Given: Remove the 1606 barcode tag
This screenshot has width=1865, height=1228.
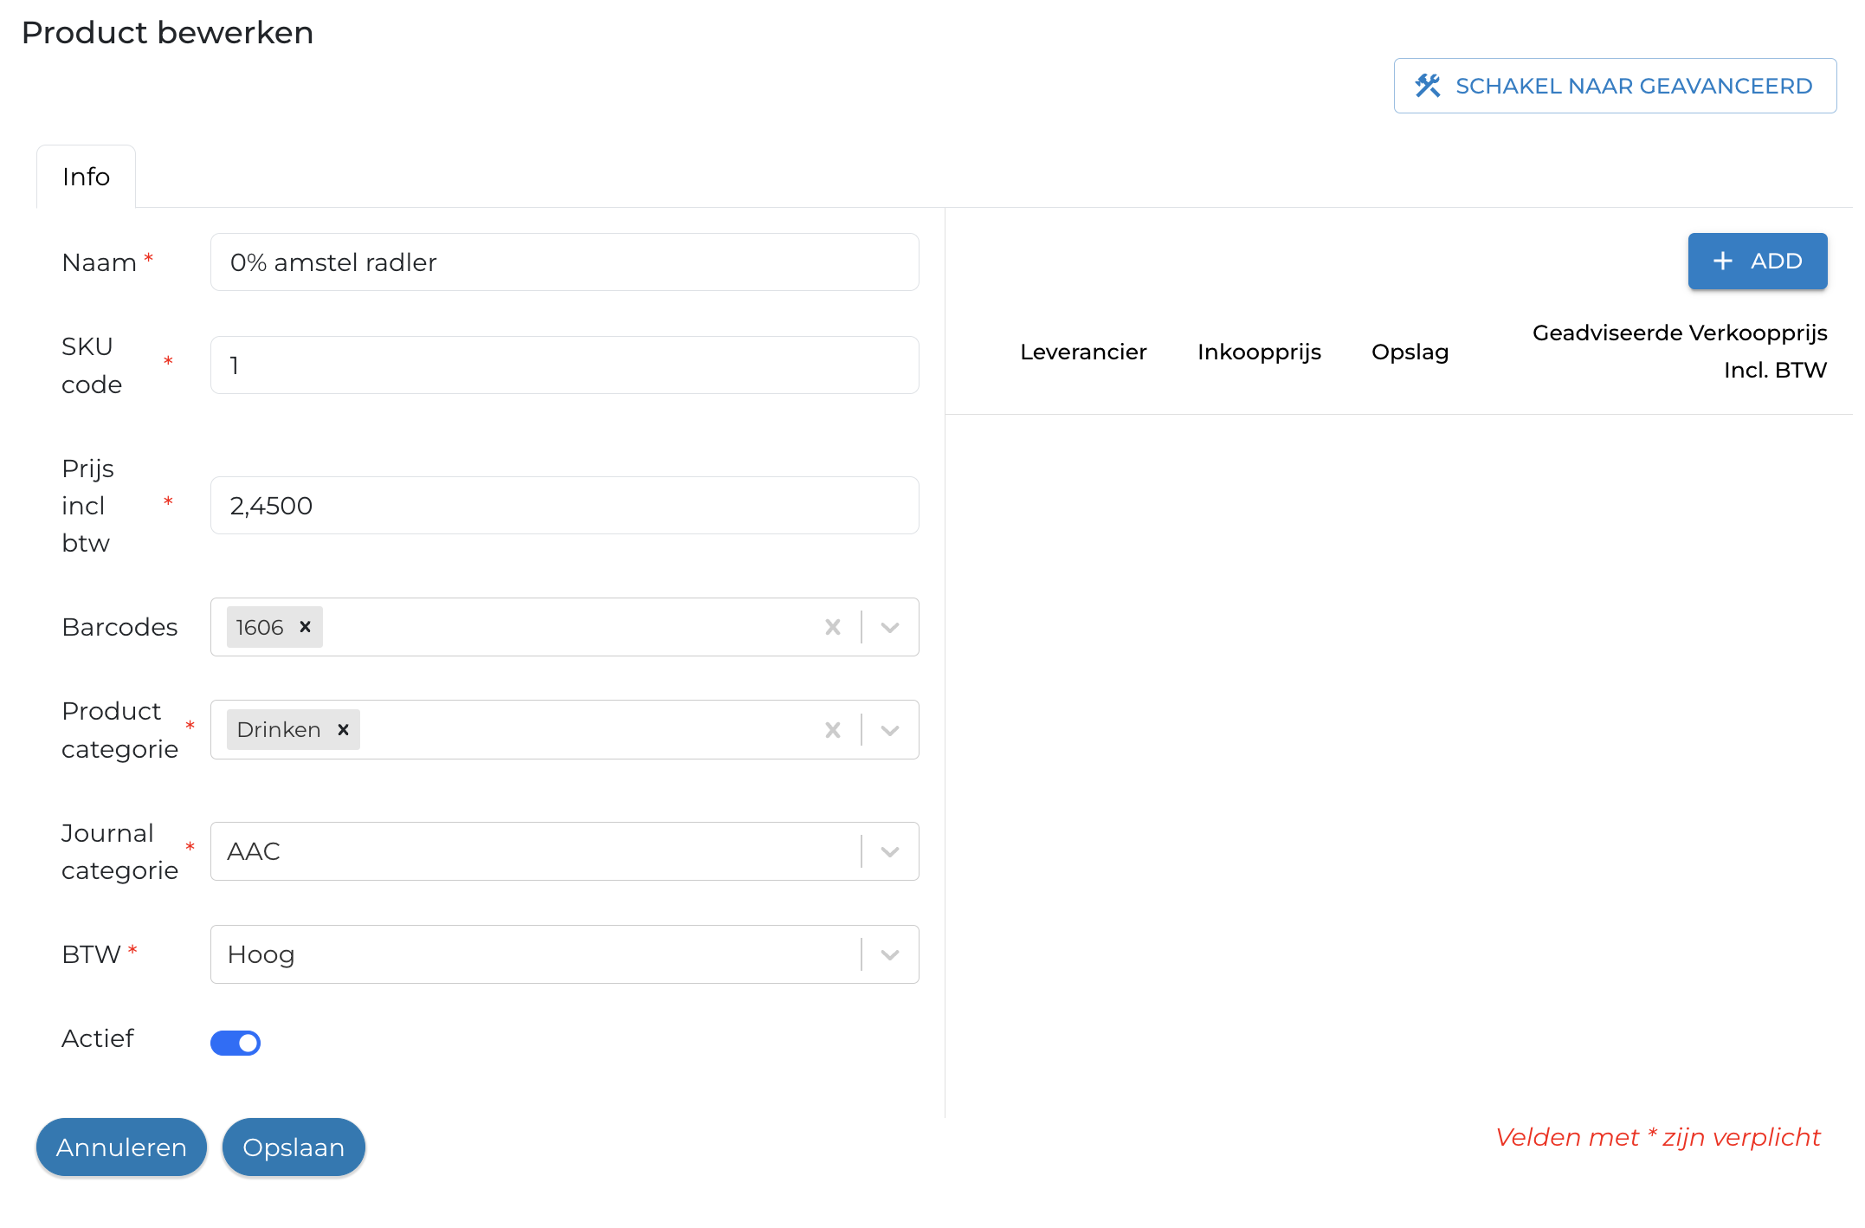Looking at the screenshot, I should pos(305,627).
